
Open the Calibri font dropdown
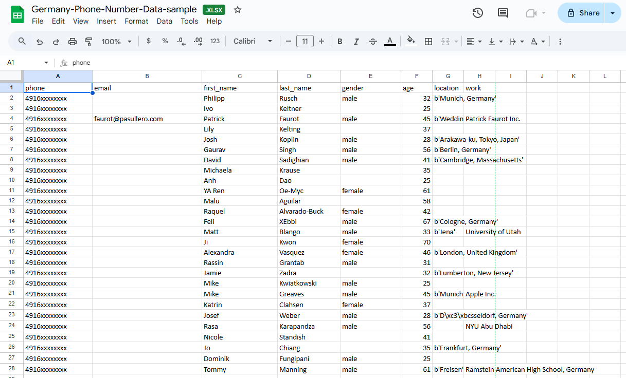tap(253, 41)
